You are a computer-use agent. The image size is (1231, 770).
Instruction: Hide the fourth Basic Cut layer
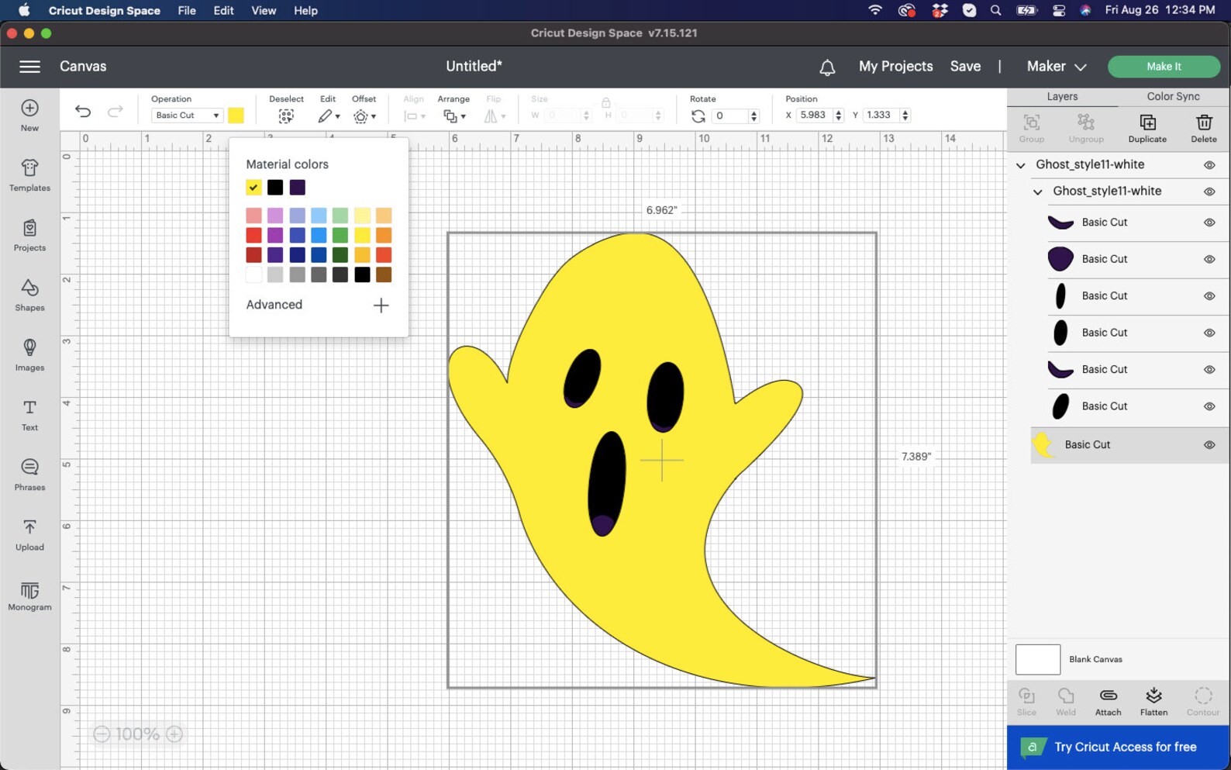[1209, 333]
